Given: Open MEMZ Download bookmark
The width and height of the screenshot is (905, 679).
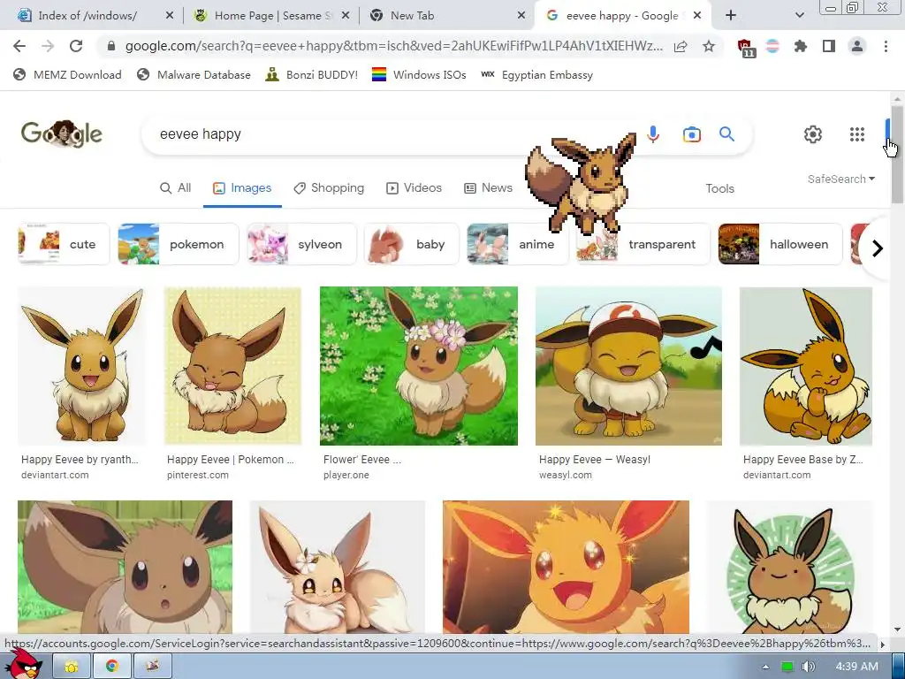Looking at the screenshot, I should tap(67, 74).
